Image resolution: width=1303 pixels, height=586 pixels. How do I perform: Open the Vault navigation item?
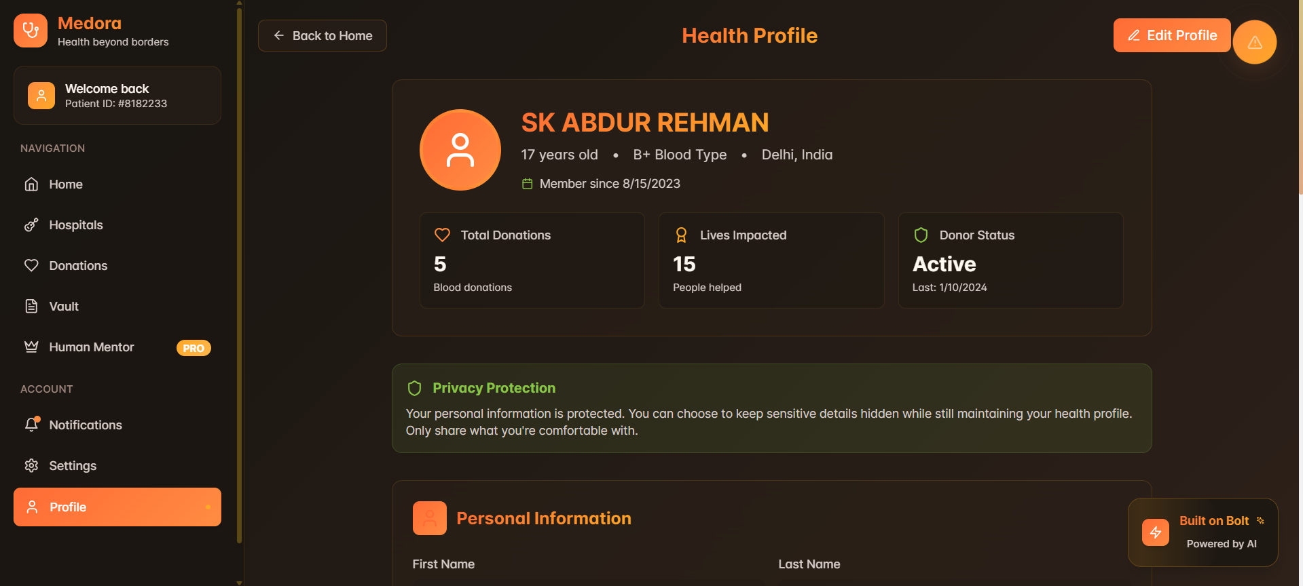point(117,307)
